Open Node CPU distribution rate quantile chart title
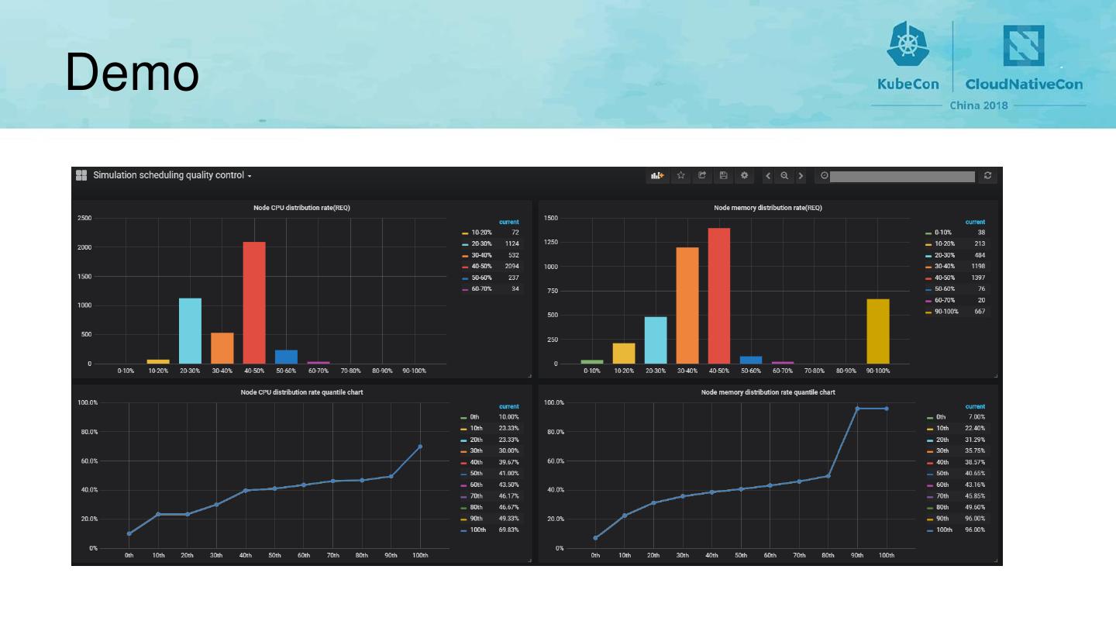Screen dimensions: 1116x628 pyautogui.click(x=301, y=392)
